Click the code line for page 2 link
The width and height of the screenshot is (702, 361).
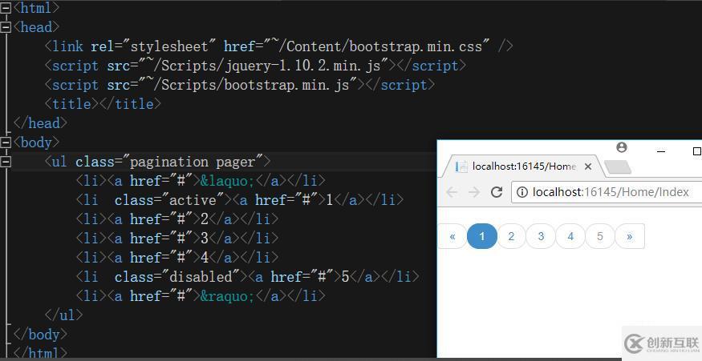tap(177, 219)
